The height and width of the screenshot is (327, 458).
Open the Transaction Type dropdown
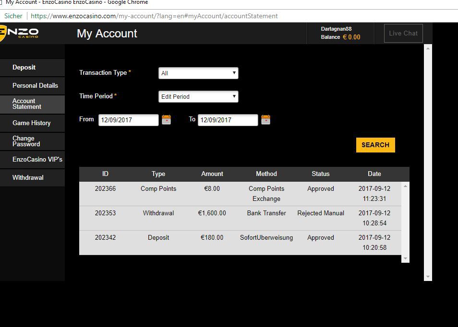198,73
